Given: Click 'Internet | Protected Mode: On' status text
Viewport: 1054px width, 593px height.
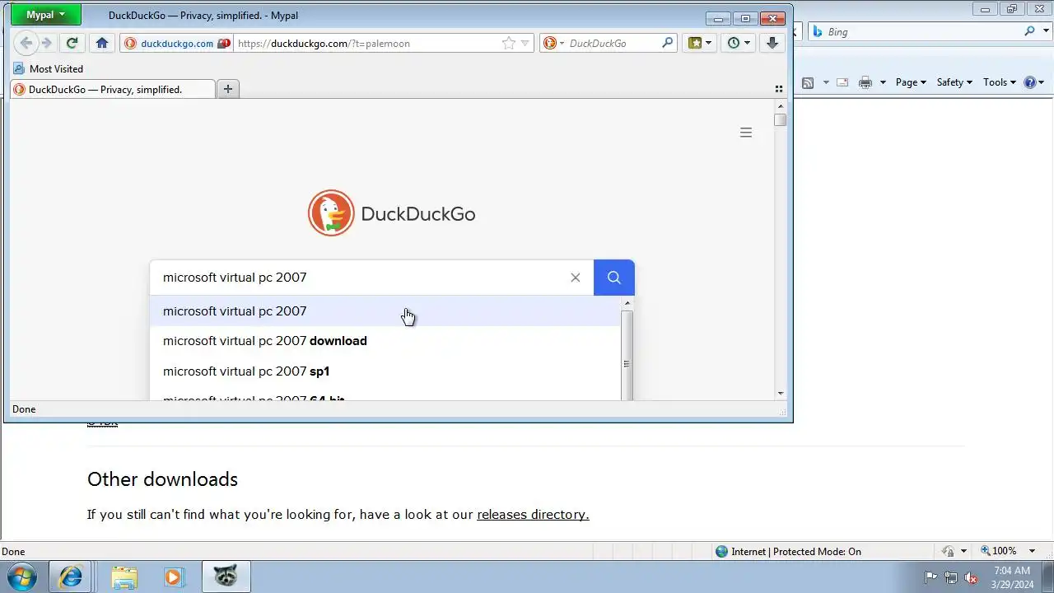Looking at the screenshot, I should coord(796,552).
